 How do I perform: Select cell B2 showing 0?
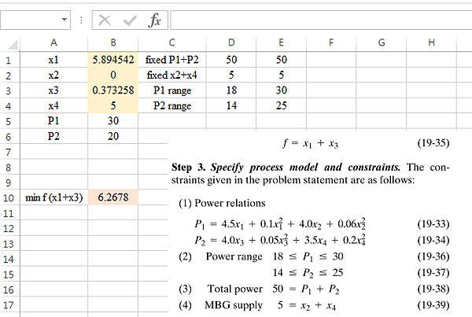tap(113, 75)
